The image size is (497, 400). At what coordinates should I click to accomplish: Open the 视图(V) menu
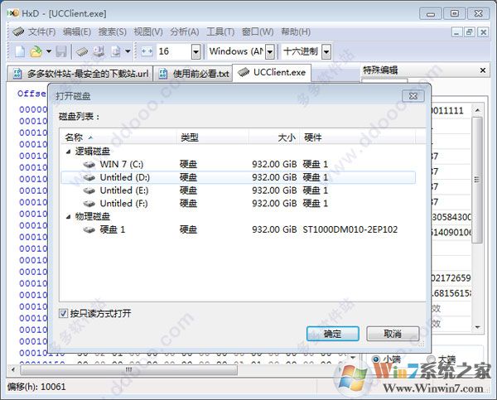click(x=148, y=32)
